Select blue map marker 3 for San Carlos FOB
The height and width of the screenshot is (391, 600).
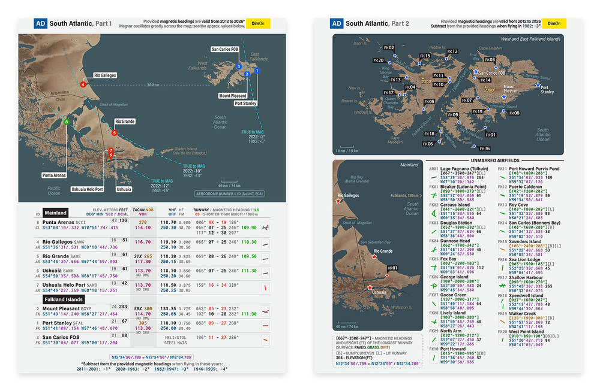[x=239, y=66]
